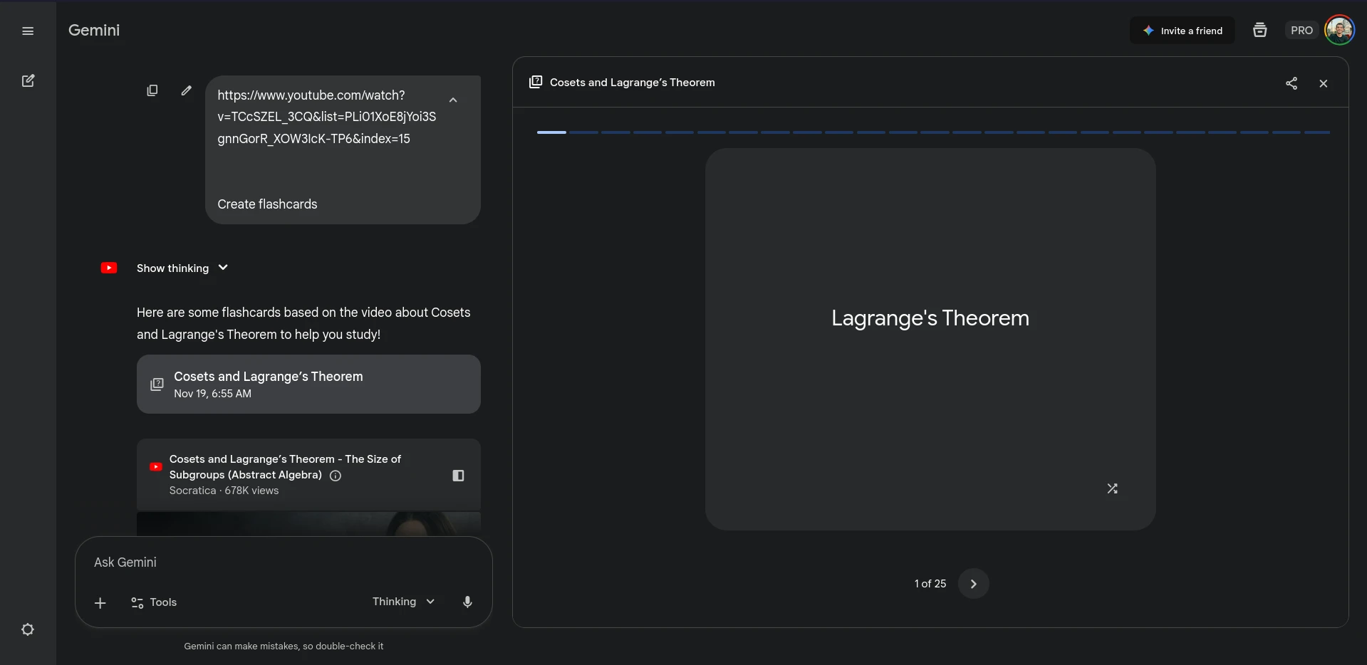The width and height of the screenshot is (1367, 665).
Task: Open the main hamburger menu
Action: click(28, 31)
